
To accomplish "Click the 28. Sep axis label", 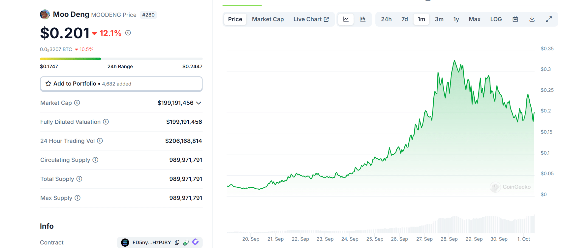I will click(449, 239).
